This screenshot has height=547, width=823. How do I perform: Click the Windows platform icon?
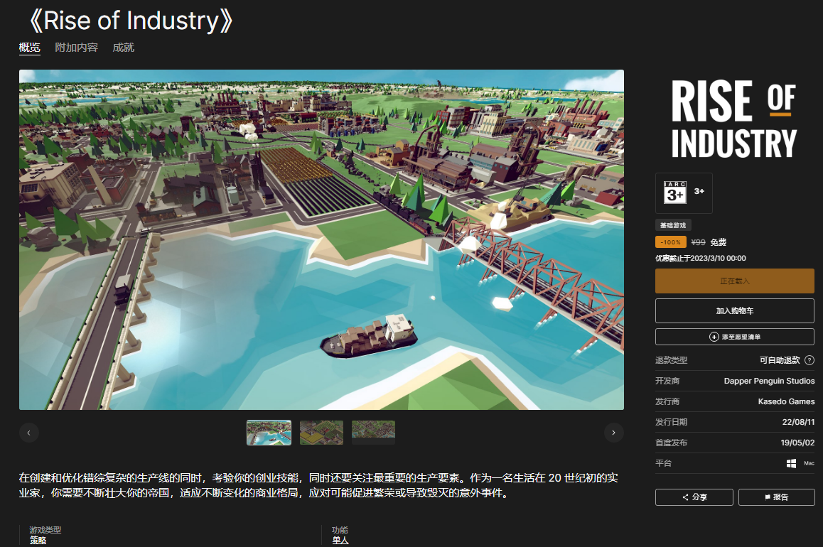pos(791,463)
